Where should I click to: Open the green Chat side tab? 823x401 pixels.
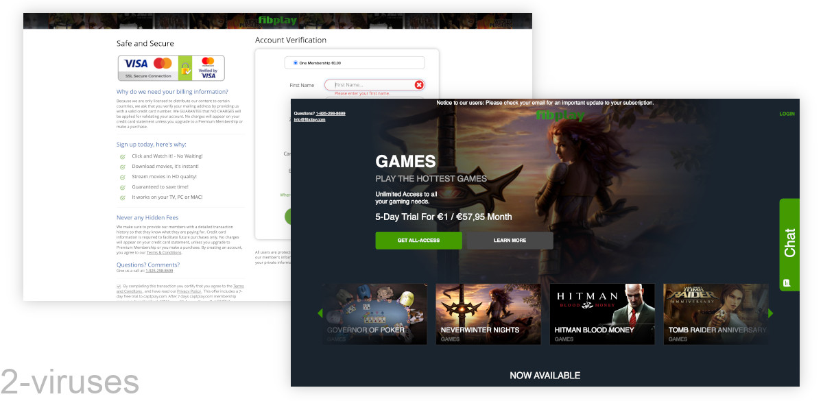tap(789, 244)
